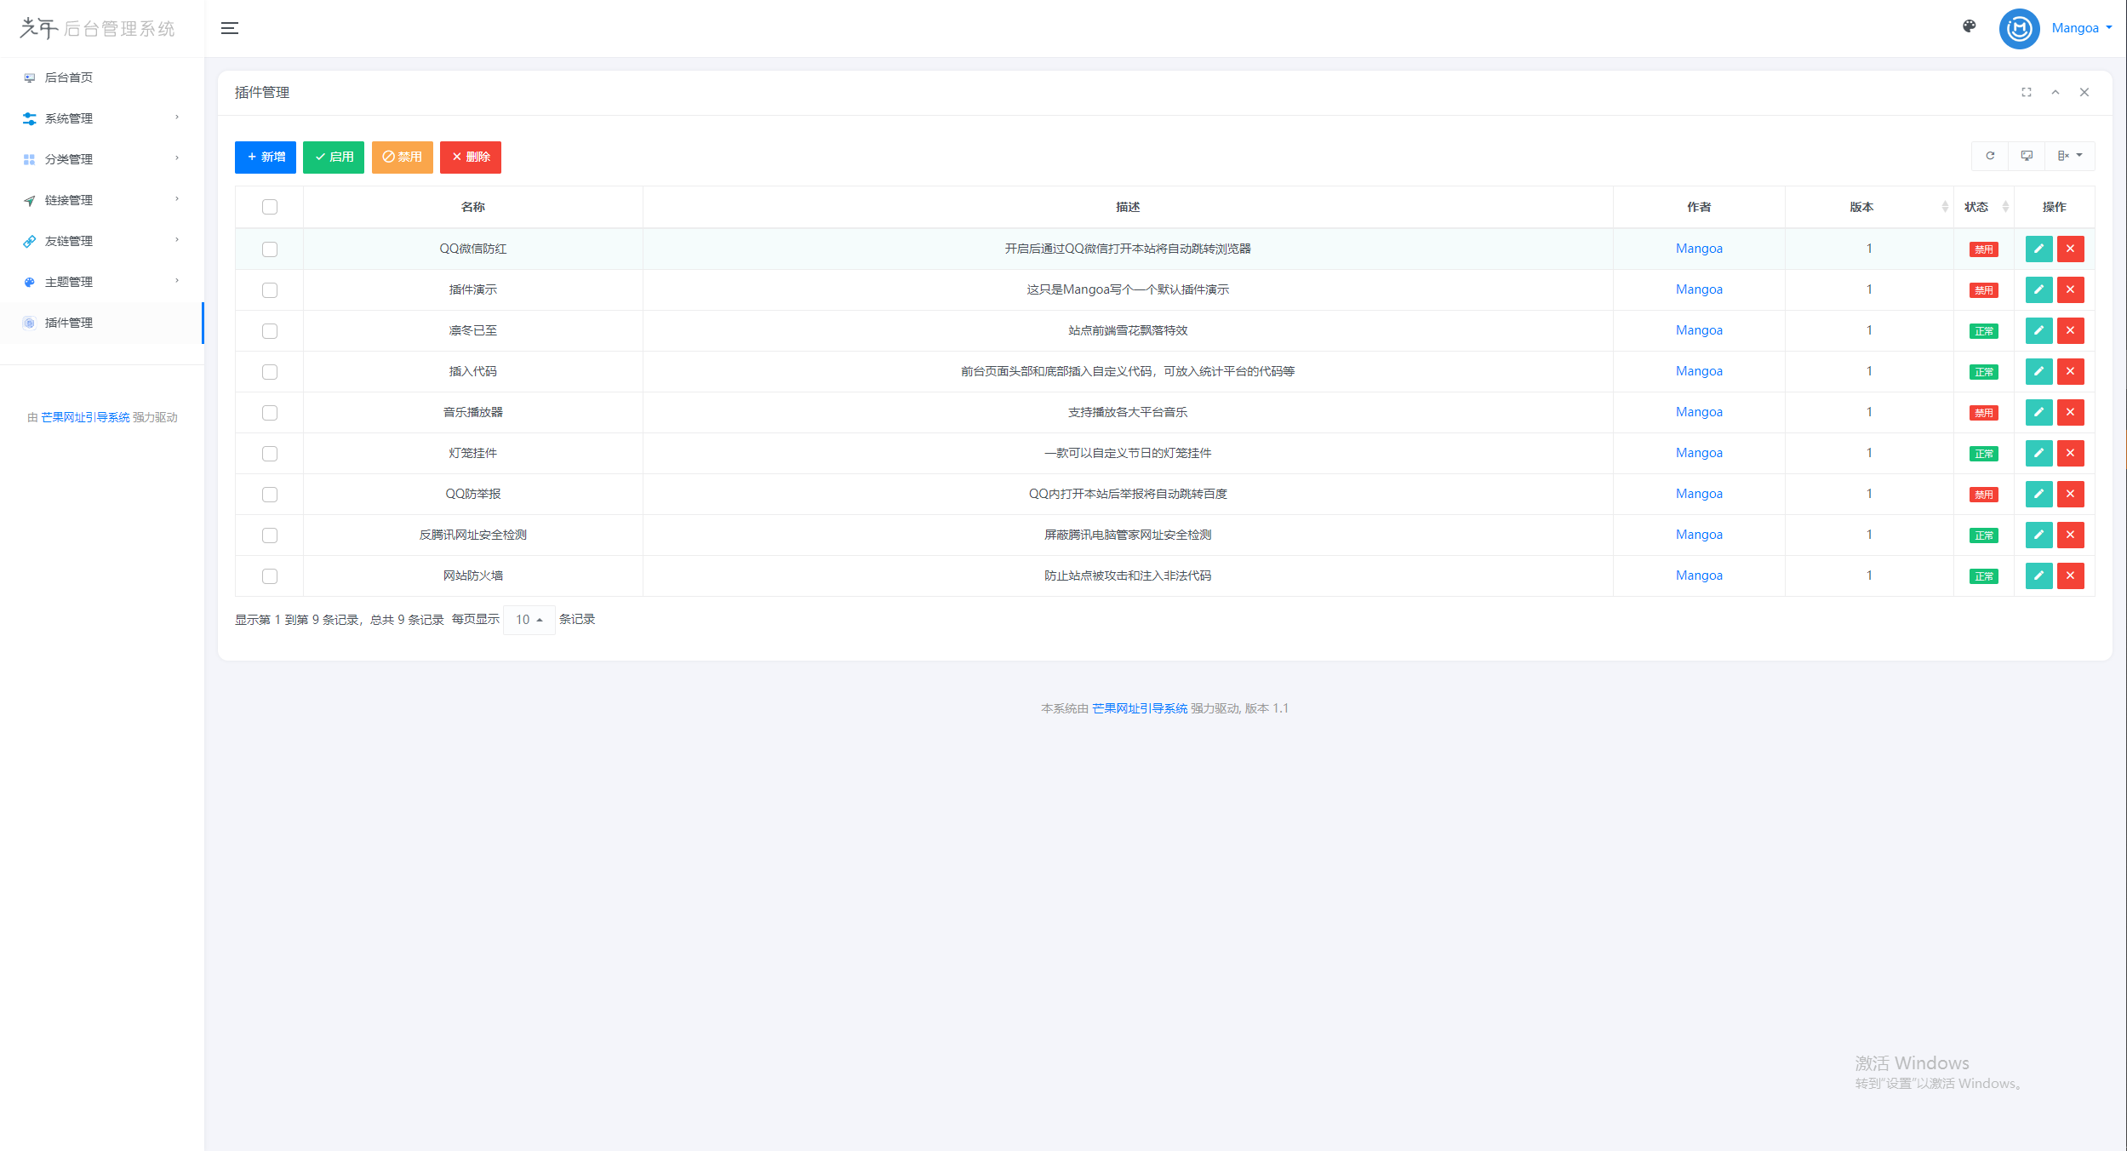The height and width of the screenshot is (1151, 2127).
Task: Check the checkbox for 音乐播放器 row
Action: tap(270, 412)
